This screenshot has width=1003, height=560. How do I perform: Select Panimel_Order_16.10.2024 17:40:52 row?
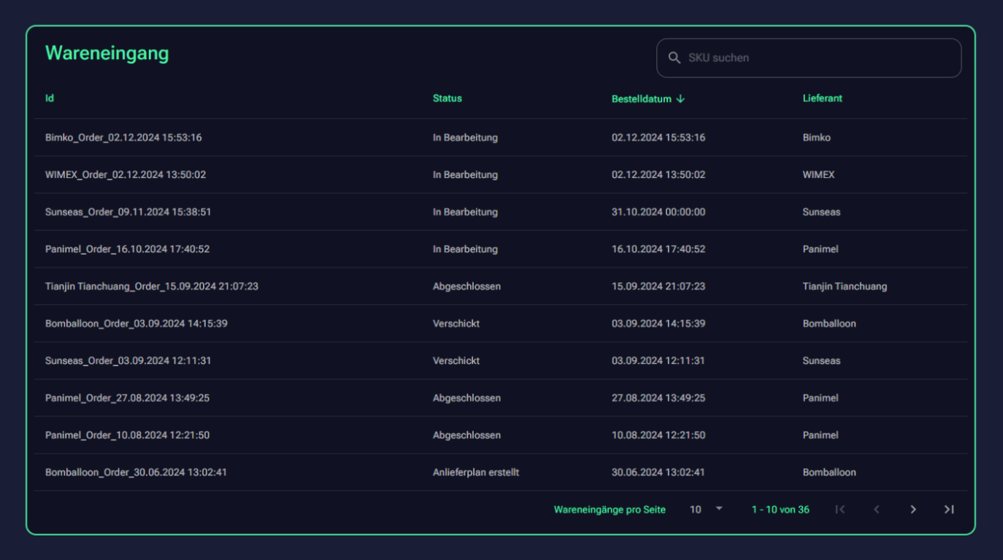click(x=127, y=249)
